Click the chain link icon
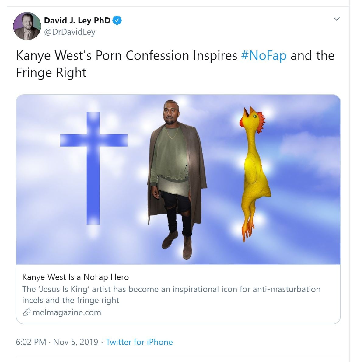Image resolution: width=357 pixels, height=362 pixels. 26,312
